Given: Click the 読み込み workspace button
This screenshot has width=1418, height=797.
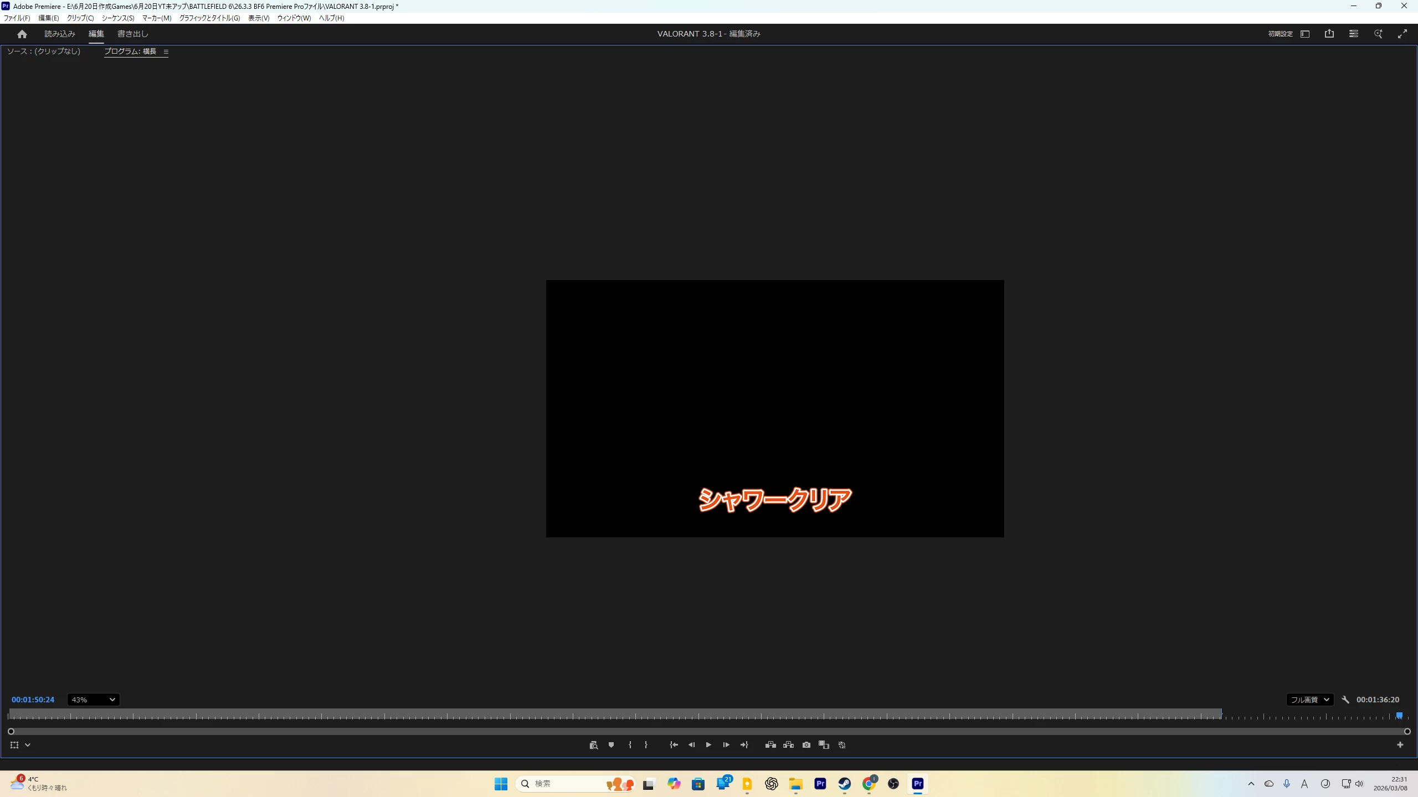Looking at the screenshot, I should 59,34.
